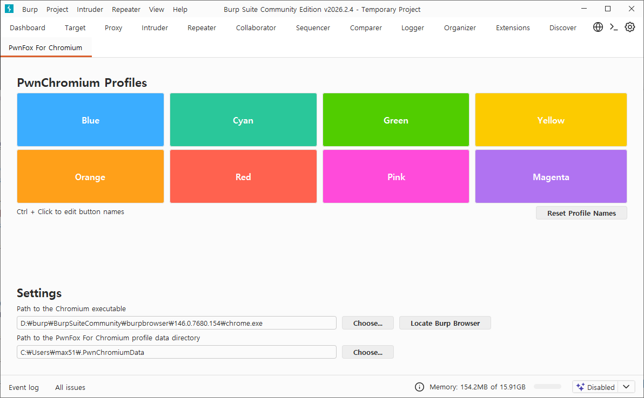Click the Burp Suite logo icon
Viewport: 644px width, 398px height.
tap(9, 9)
